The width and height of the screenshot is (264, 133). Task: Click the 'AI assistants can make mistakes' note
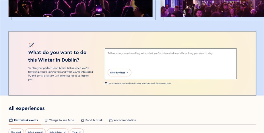(x=140, y=84)
